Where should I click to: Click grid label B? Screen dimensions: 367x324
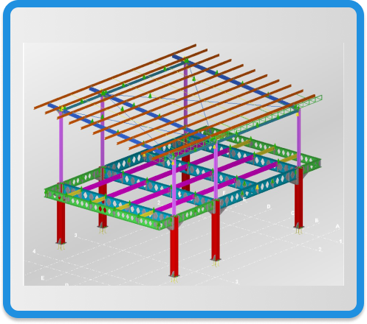coord(317,220)
